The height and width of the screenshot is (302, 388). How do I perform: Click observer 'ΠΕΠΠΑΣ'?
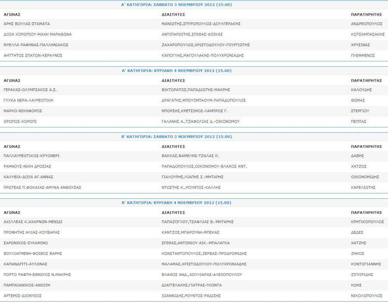pos(359,122)
